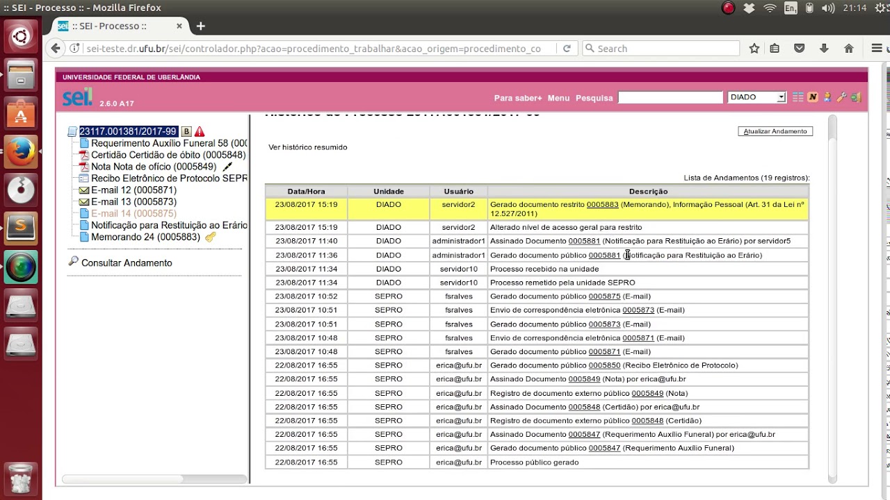
Task: Click the Descrição column header
Action: [x=648, y=192]
